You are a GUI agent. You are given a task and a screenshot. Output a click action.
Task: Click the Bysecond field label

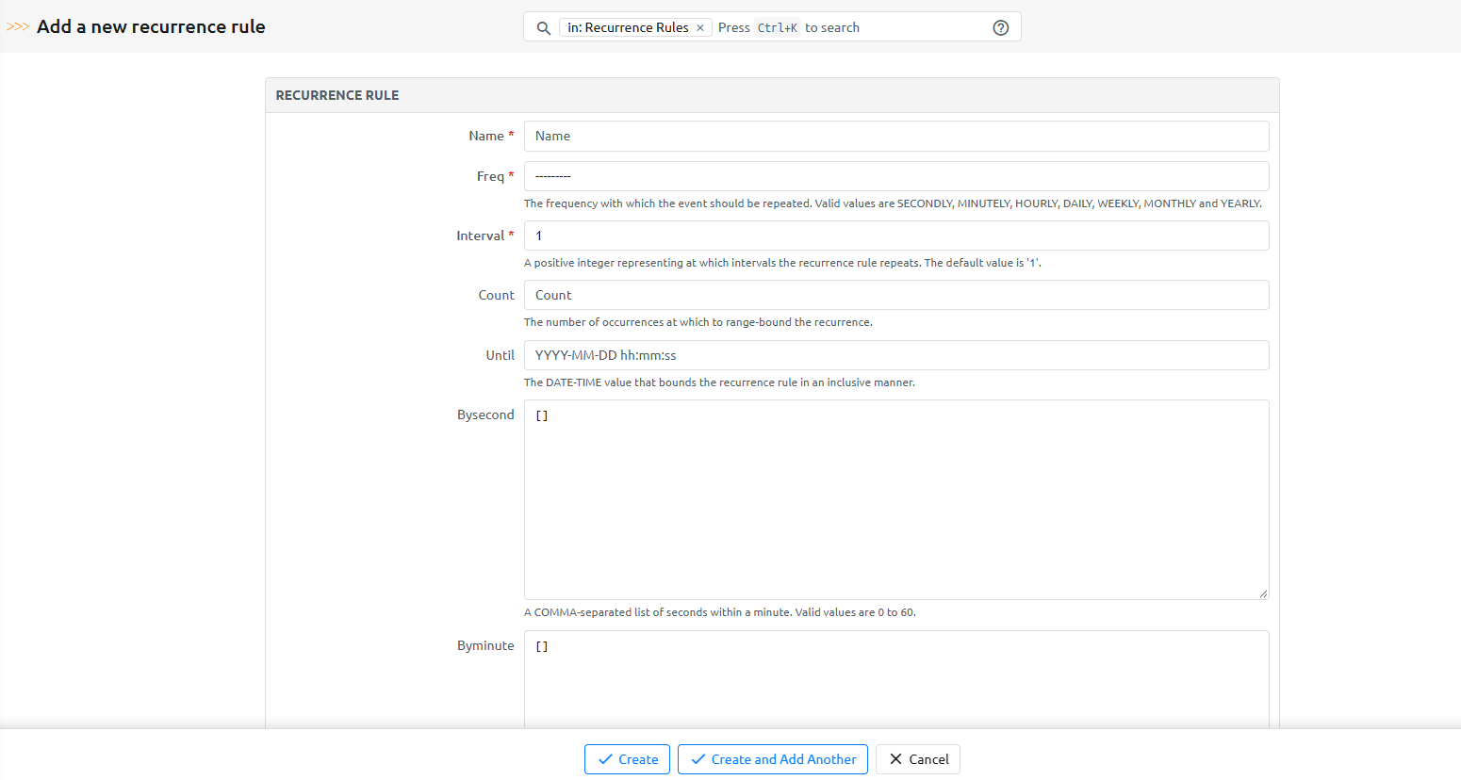pyautogui.click(x=486, y=414)
